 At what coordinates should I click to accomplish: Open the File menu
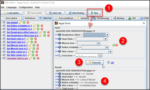pos(2,7)
